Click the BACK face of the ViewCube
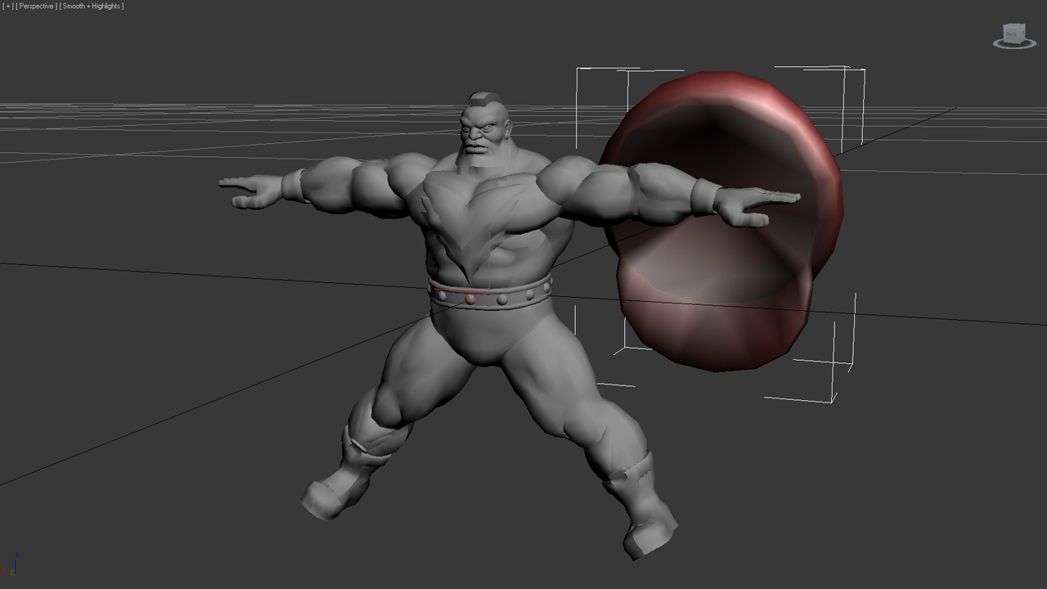Image resolution: width=1047 pixels, height=589 pixels. [1012, 34]
